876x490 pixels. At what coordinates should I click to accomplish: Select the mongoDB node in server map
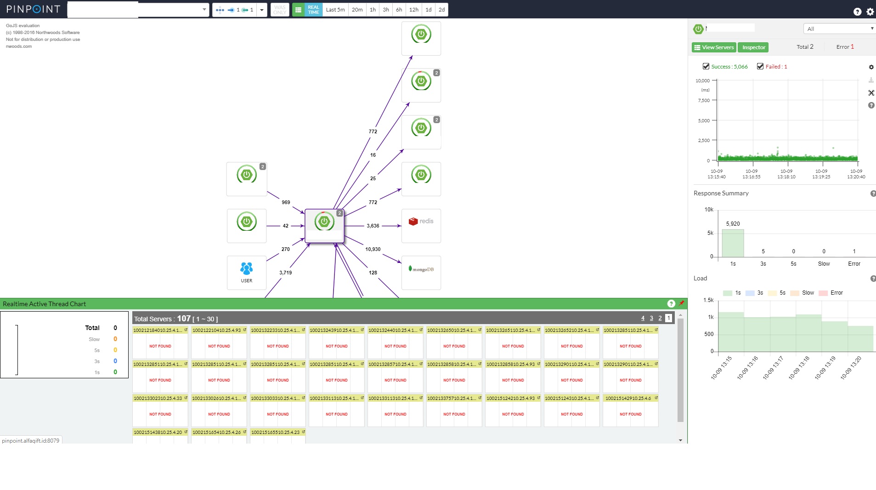click(x=421, y=273)
